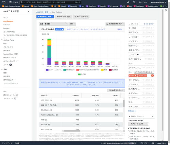Click info icon next to コストの表示方法
The width and height of the screenshot is (170, 145).
(x=142, y=121)
